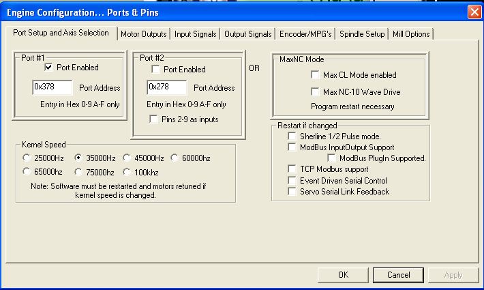Screen dimensions: 484x290
Task: Switch to the Mill Options tab
Action: pyautogui.click(x=410, y=34)
